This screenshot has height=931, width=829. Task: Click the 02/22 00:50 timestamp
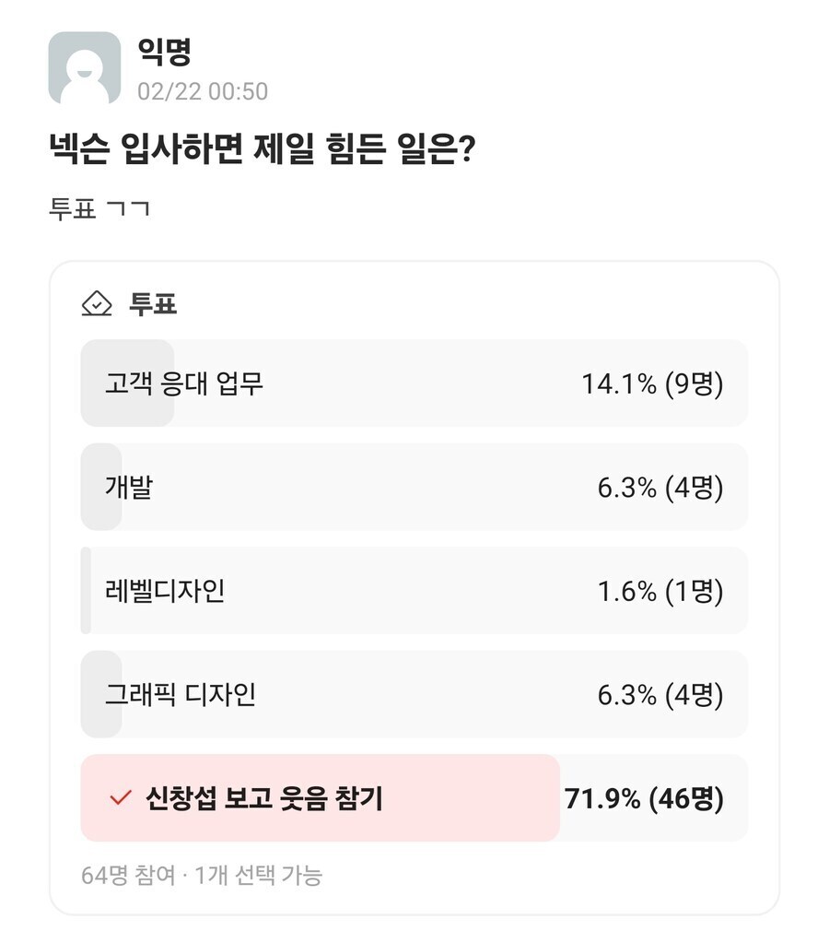point(203,91)
